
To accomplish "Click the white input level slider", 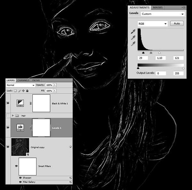I will click(x=159, y=53).
